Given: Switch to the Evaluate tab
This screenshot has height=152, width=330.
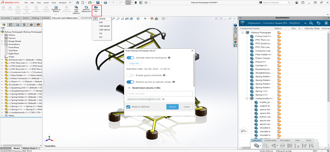Looking at the screenshot, I should coord(46,18).
